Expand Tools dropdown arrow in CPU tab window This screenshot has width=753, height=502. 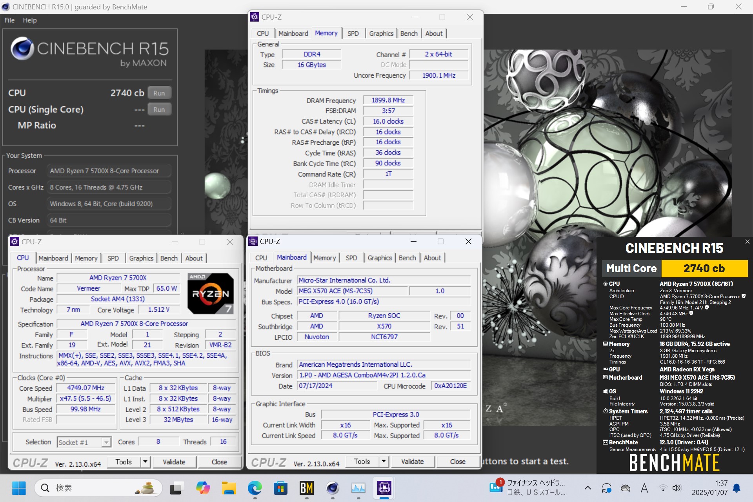(145, 462)
